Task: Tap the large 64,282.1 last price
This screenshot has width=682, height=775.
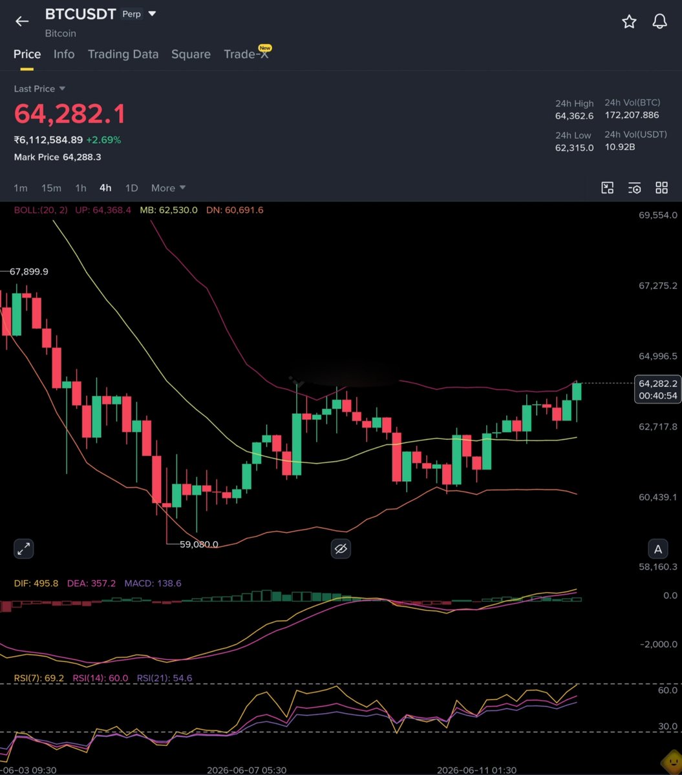Action: click(70, 114)
